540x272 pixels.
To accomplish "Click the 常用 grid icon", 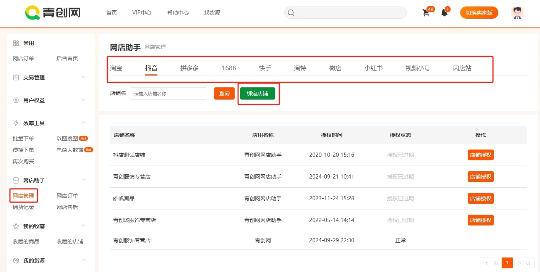I will tap(16, 43).
